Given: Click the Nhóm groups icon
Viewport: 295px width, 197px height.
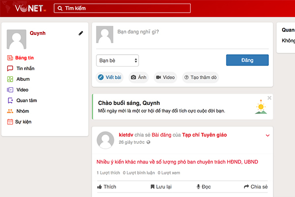Looking at the screenshot, I should pos(10,111).
